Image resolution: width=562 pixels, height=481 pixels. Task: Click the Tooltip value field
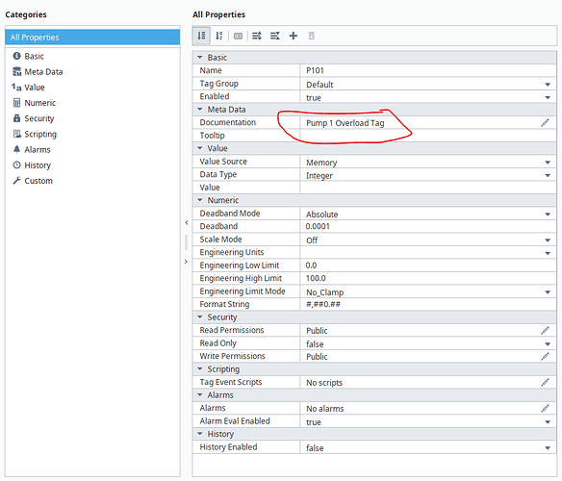(x=428, y=136)
